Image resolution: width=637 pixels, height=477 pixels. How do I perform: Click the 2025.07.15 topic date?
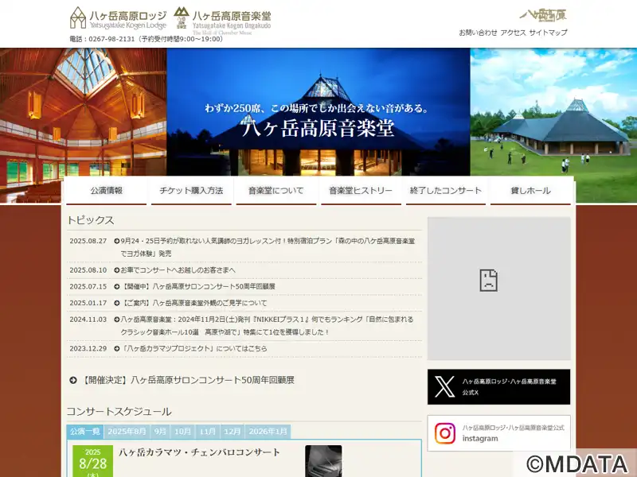(88, 286)
